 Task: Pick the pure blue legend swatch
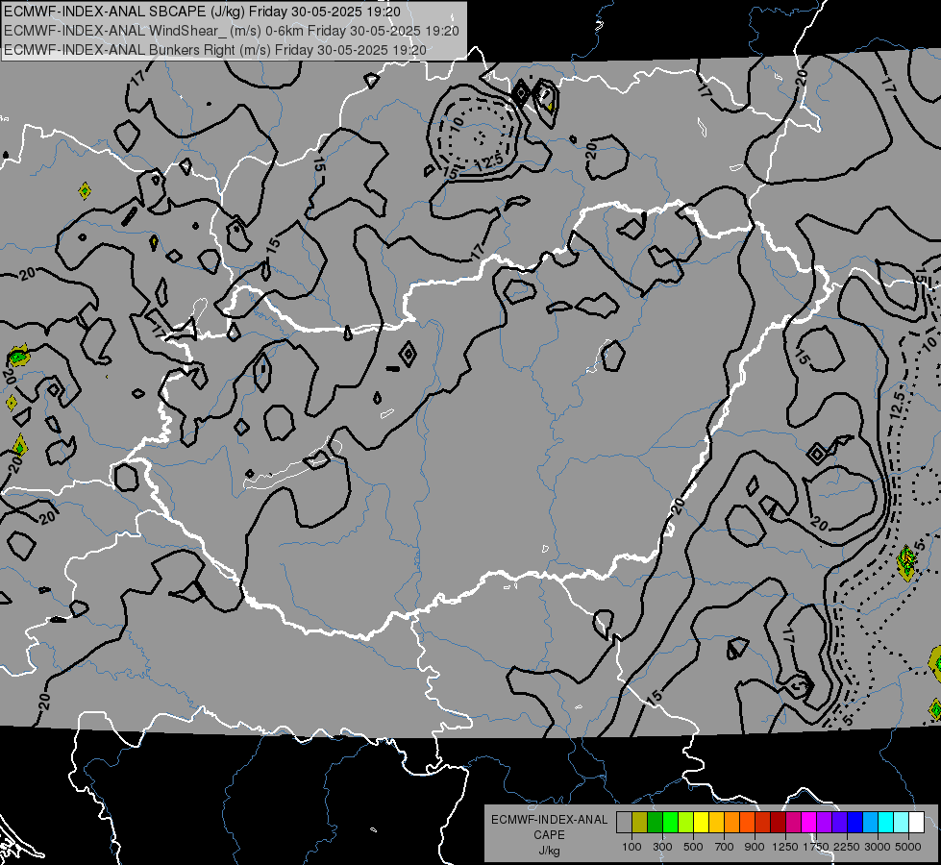(855, 823)
